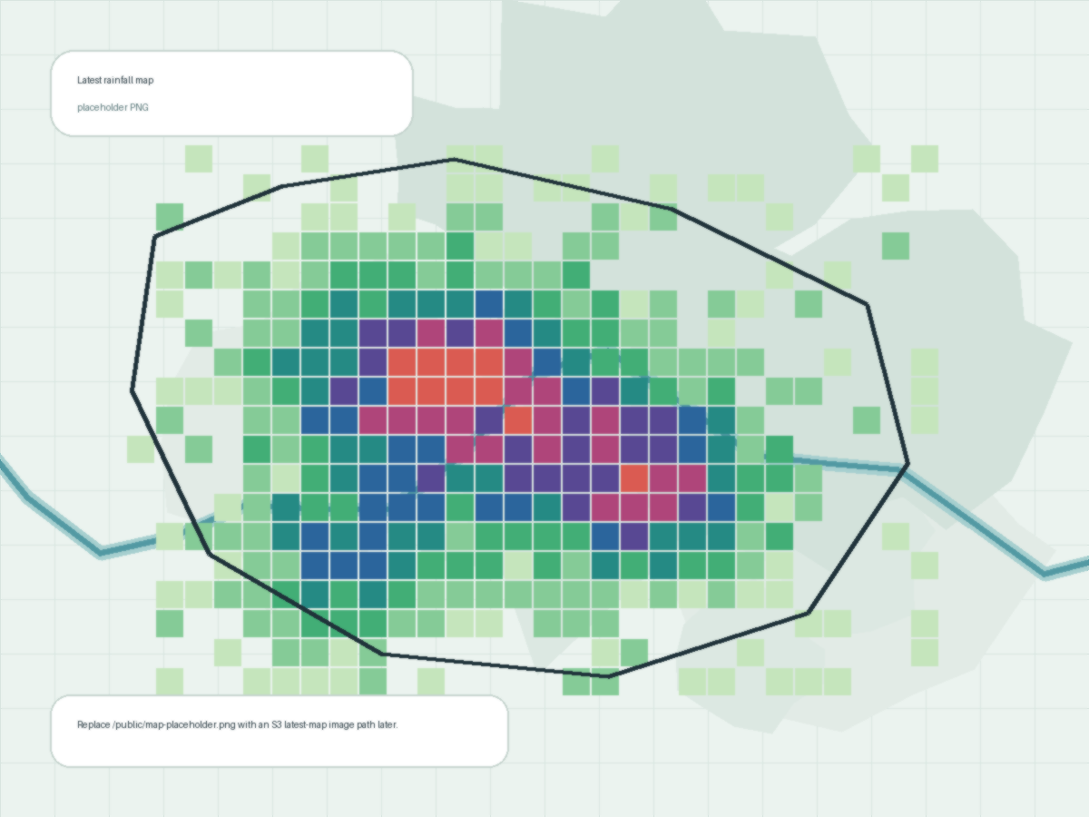The width and height of the screenshot is (1089, 817).
Task: Click the large orange rainfall hotspot block
Action: coord(445,376)
